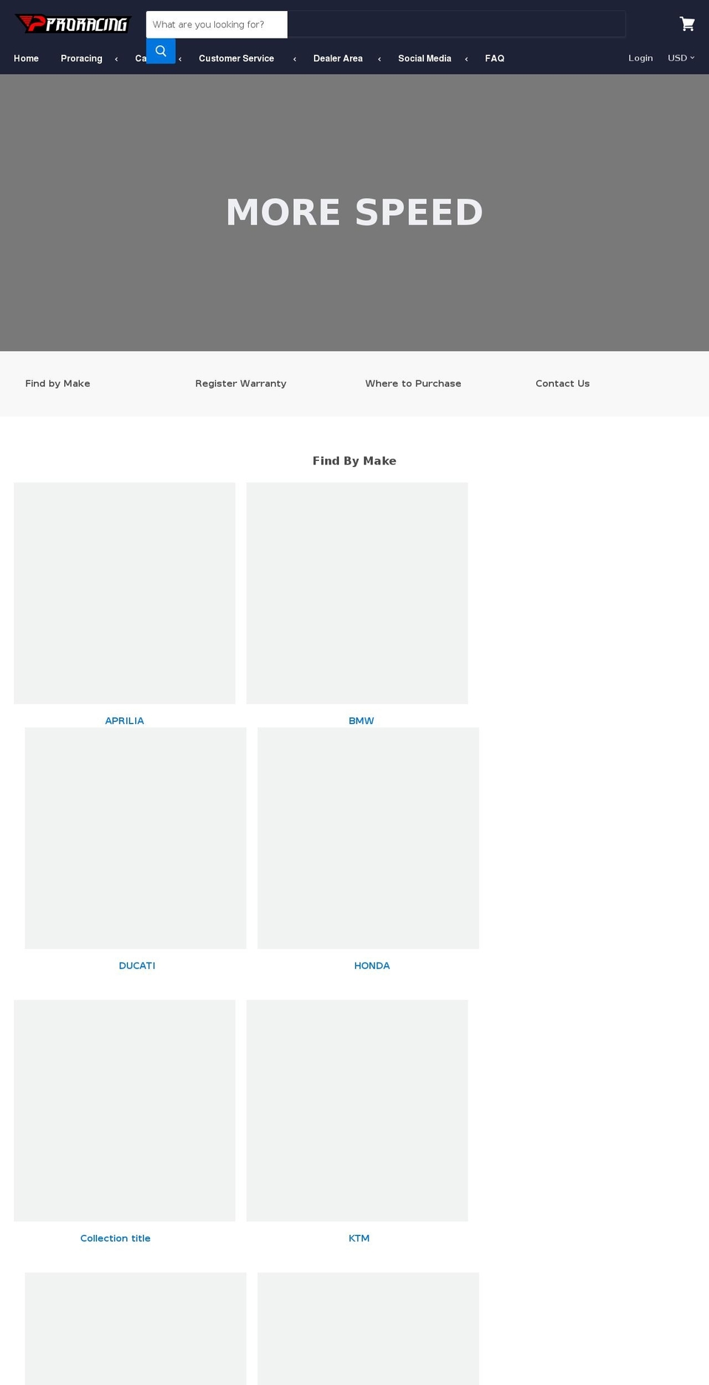Open the BMW collection thumbnail
This screenshot has width=709, height=1385.
click(357, 593)
